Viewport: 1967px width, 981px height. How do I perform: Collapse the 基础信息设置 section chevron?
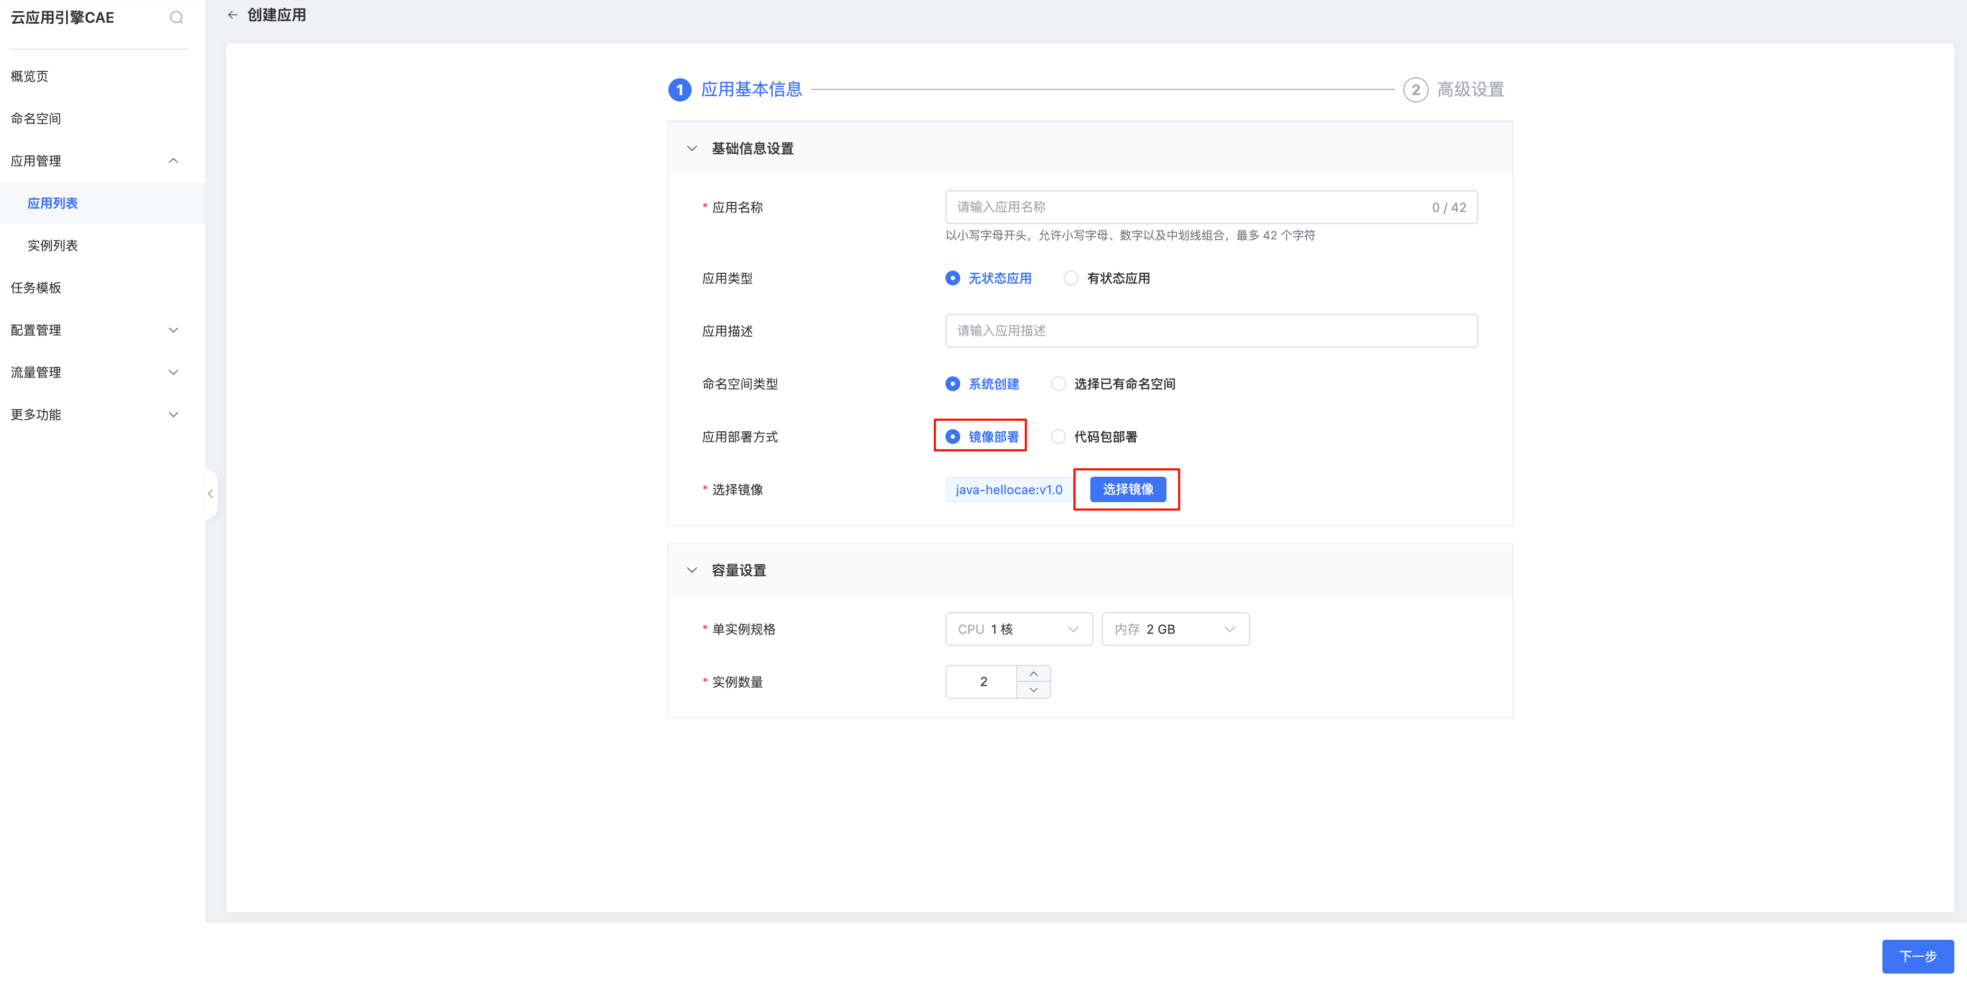click(x=692, y=148)
